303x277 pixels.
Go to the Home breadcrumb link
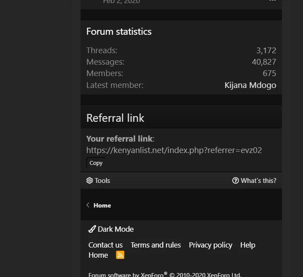102,205
